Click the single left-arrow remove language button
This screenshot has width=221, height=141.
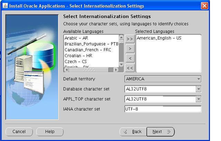click(x=130, y=58)
